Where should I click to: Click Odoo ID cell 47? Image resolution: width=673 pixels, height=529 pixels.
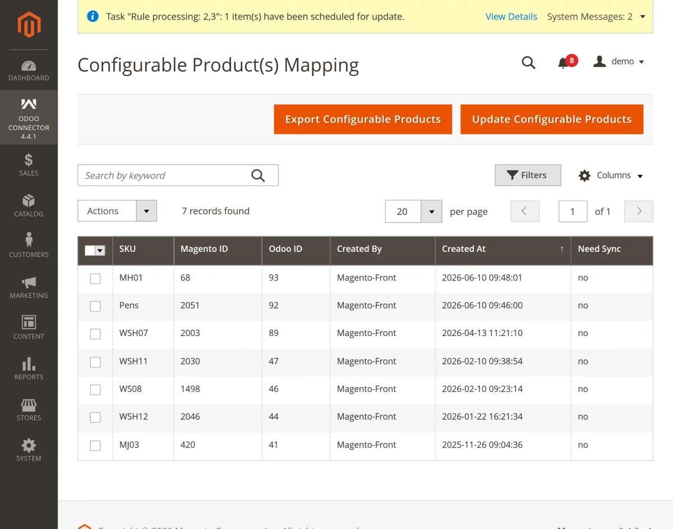coord(274,361)
